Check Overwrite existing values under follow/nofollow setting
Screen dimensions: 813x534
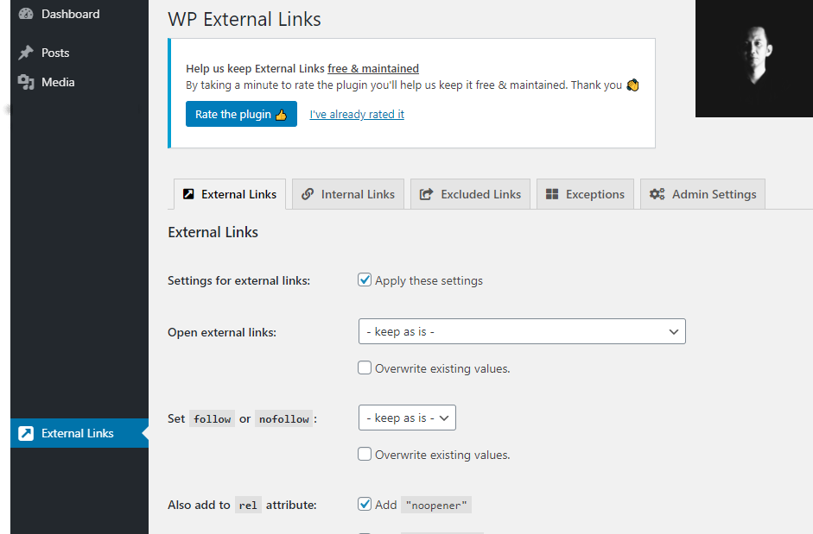coord(365,455)
